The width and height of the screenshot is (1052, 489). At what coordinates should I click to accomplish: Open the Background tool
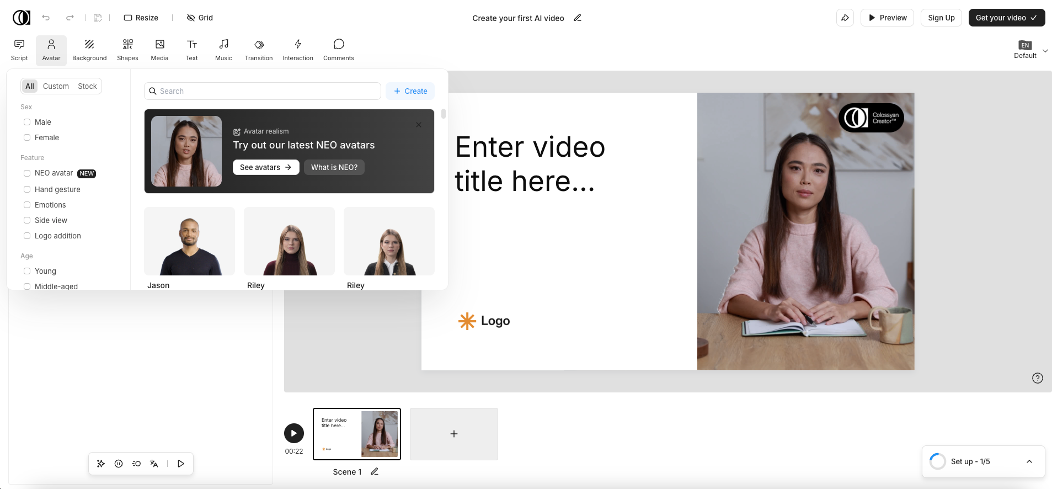[x=89, y=50]
